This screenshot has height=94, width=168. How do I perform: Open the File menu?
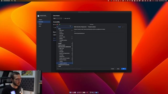12,1
